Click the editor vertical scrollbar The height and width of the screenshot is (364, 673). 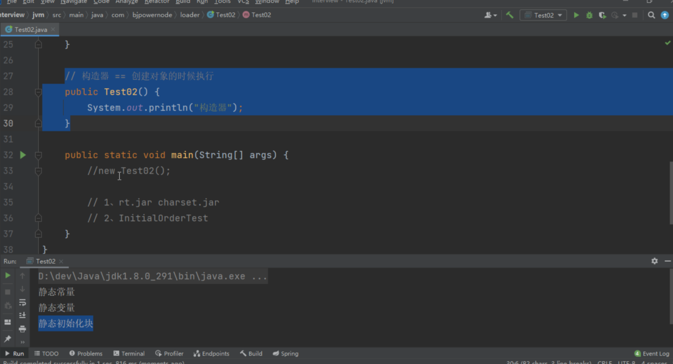tap(671, 193)
